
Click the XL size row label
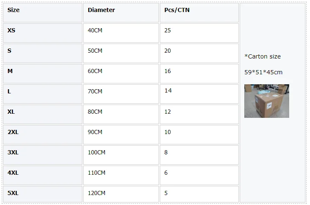(x=11, y=112)
